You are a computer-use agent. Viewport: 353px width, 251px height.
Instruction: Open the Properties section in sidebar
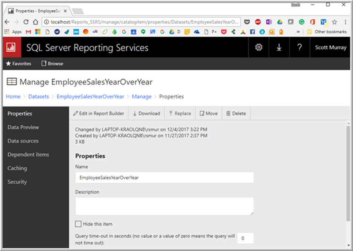20,113
